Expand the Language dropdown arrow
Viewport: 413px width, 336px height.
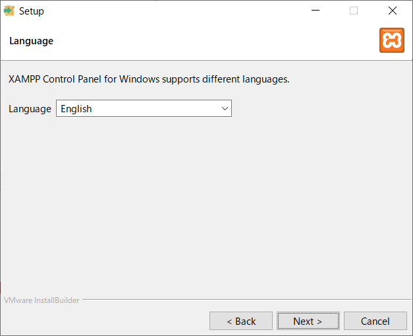[x=225, y=108]
